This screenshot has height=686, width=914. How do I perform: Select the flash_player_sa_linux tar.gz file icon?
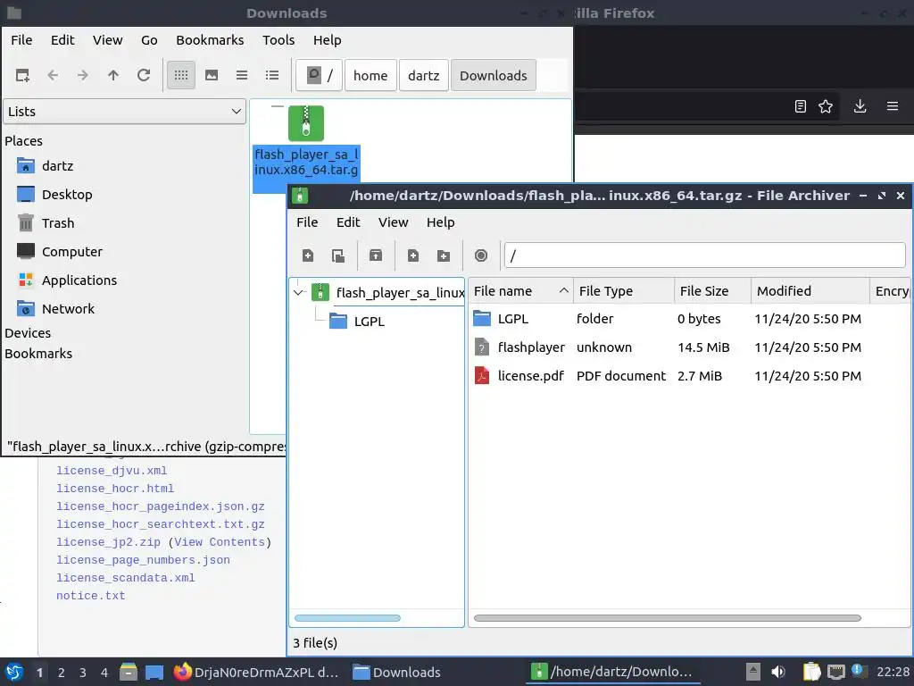click(x=306, y=123)
